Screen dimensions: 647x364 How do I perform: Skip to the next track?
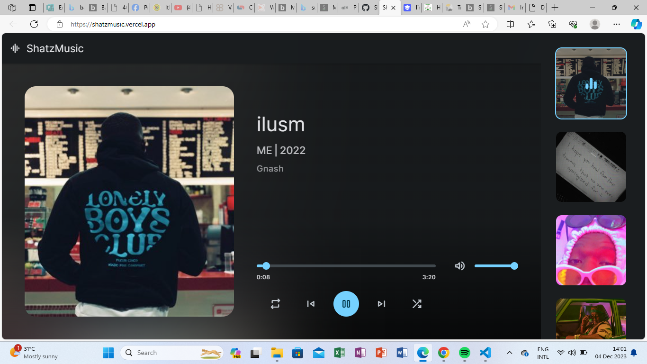pyautogui.click(x=381, y=304)
